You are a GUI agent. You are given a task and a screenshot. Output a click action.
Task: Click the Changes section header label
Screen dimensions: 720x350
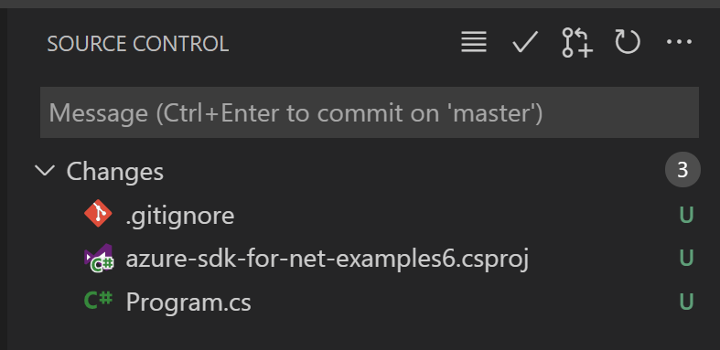click(114, 172)
